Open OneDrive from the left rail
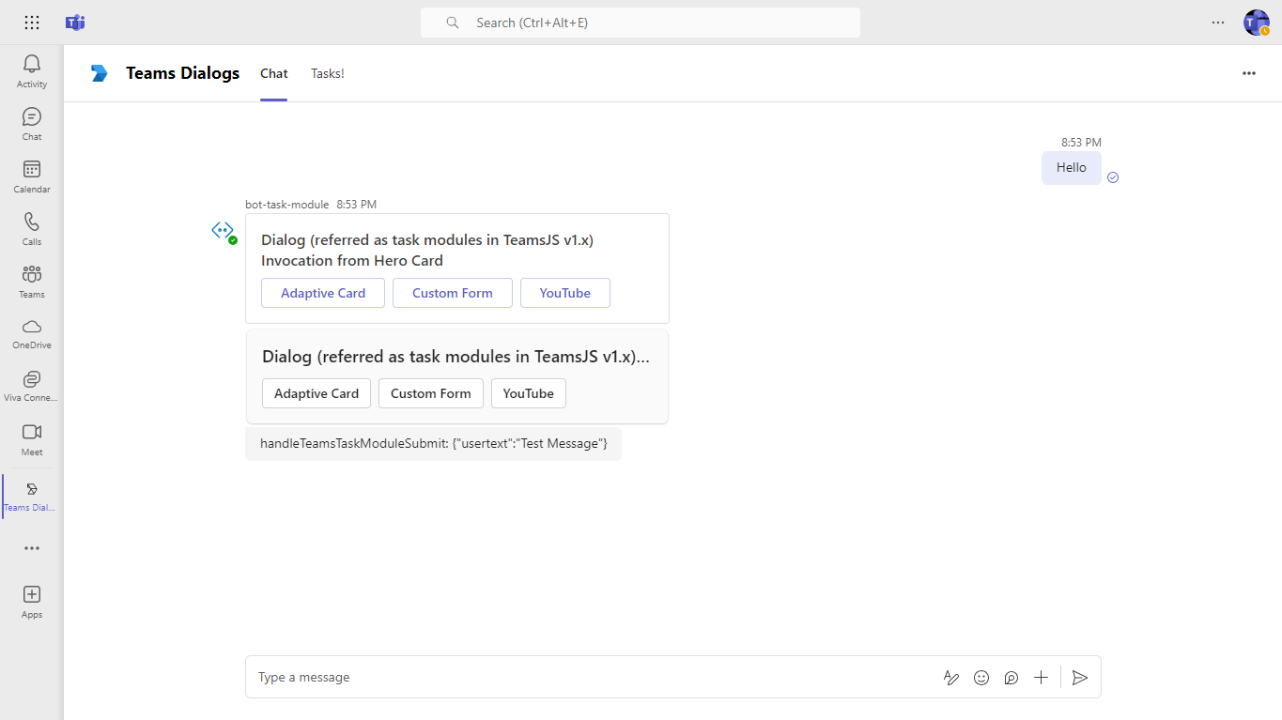 pos(31,333)
